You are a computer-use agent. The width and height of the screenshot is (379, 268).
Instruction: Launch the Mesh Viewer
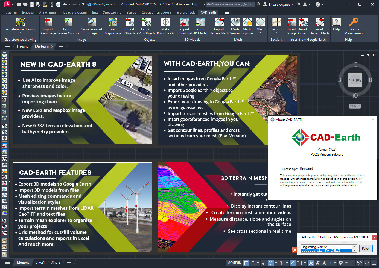pos(235,26)
